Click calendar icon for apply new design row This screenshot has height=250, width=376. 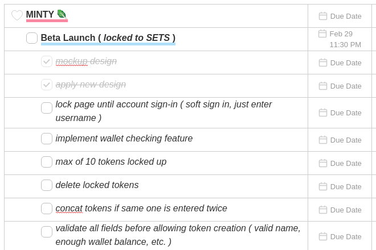pyautogui.click(x=323, y=86)
